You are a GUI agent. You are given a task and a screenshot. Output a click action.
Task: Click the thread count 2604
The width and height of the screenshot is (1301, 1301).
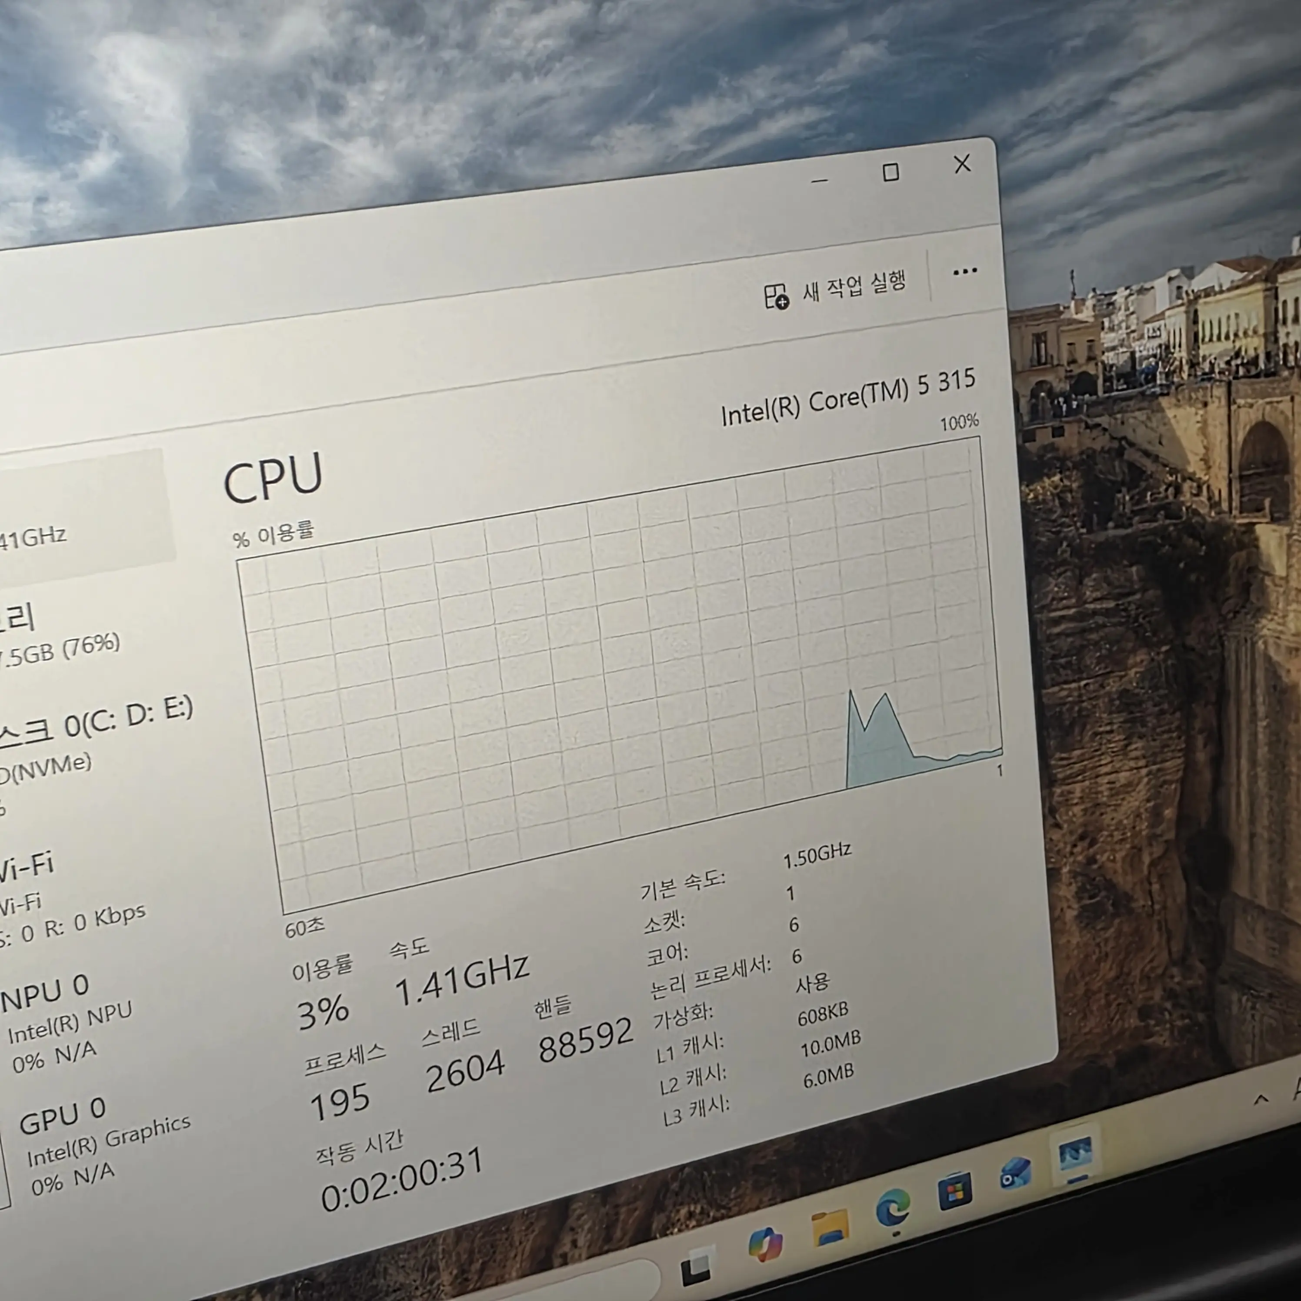coord(465,1071)
